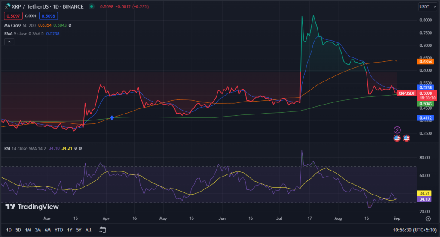
Task: Click the purple lightning event marker
Action: click(x=397, y=129)
